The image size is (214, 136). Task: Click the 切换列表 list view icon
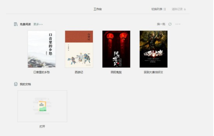click(165, 9)
